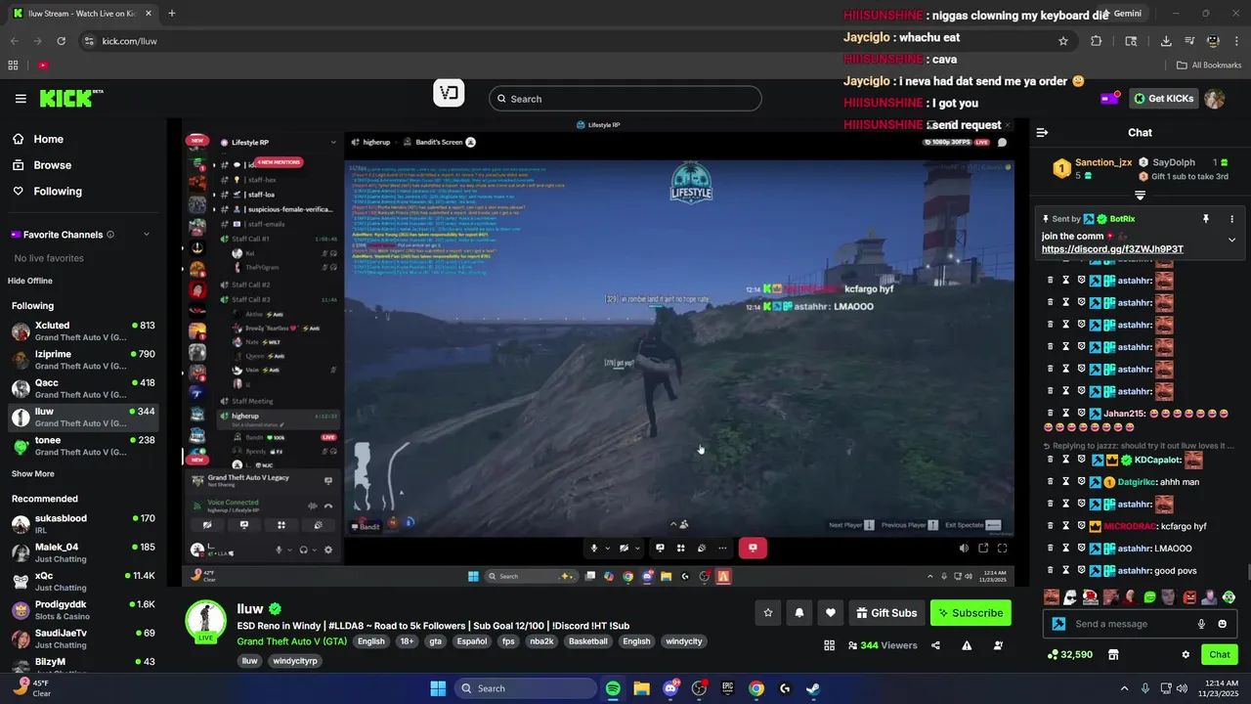Open xQc recommended channel
The image size is (1251, 704).
pyautogui.click(x=83, y=582)
